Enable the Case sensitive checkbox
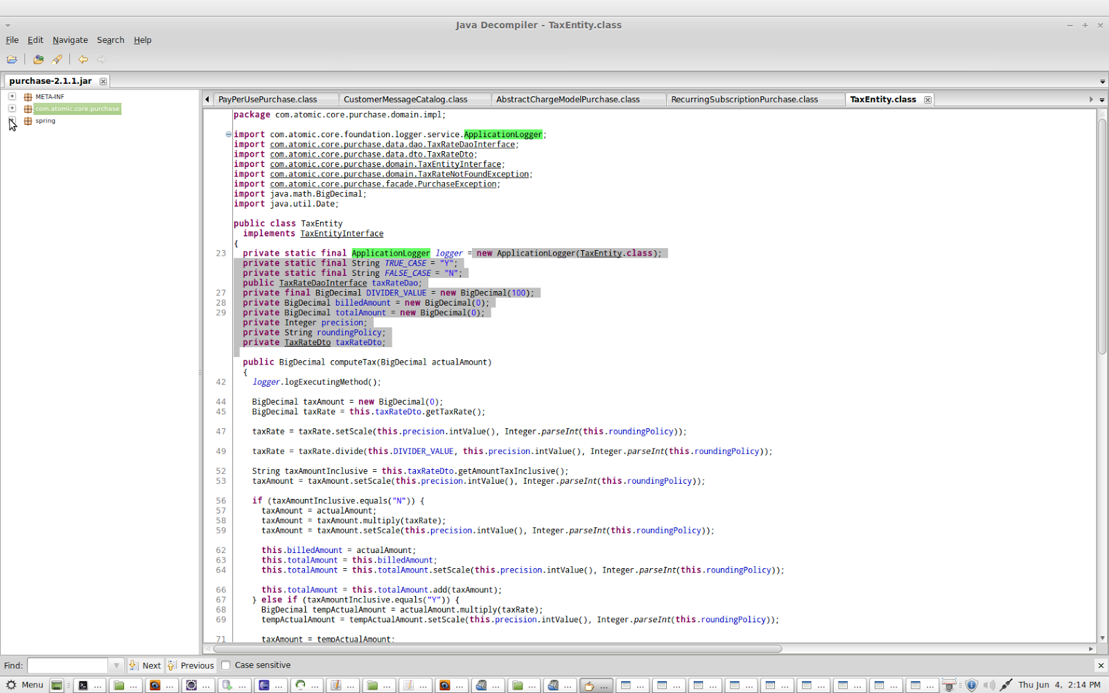This screenshot has width=1109, height=693. coord(226,665)
